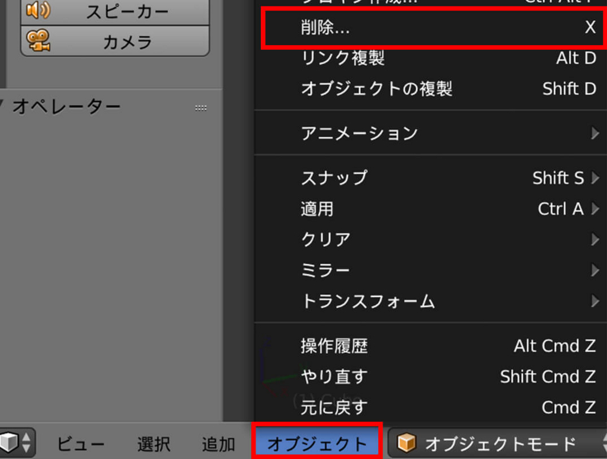The height and width of the screenshot is (459, 607).
Task: Click the speaker icon in the スピーカー button
Action: point(38,9)
